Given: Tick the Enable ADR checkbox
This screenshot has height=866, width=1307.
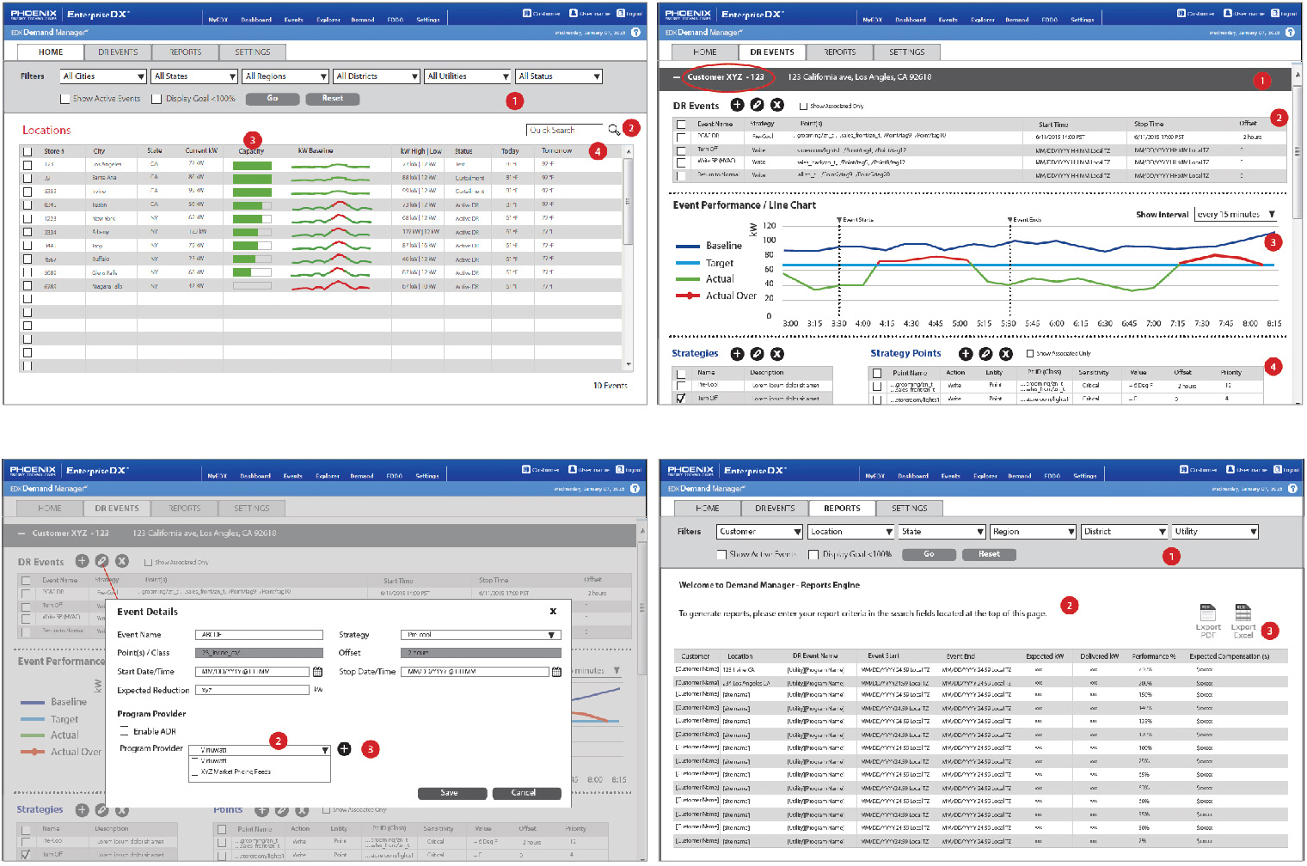Looking at the screenshot, I should click(125, 731).
